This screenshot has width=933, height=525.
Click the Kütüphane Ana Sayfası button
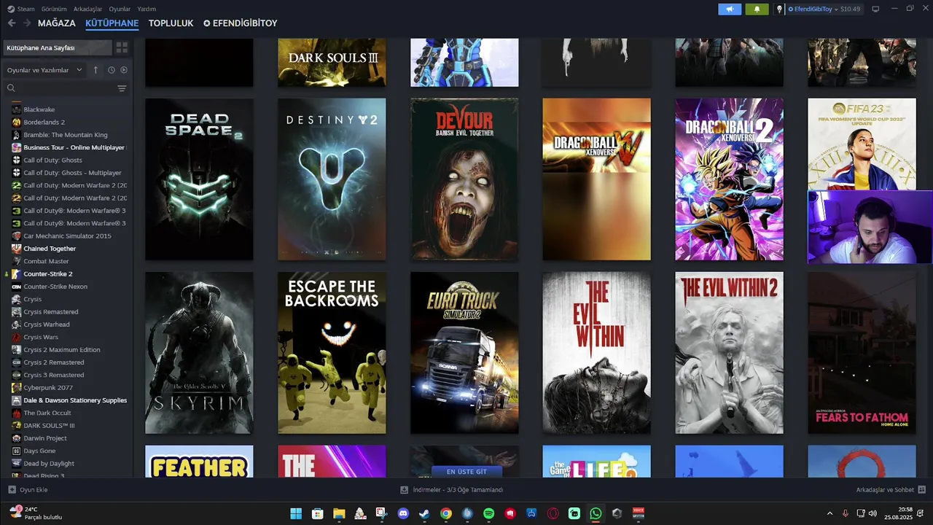[57, 47]
